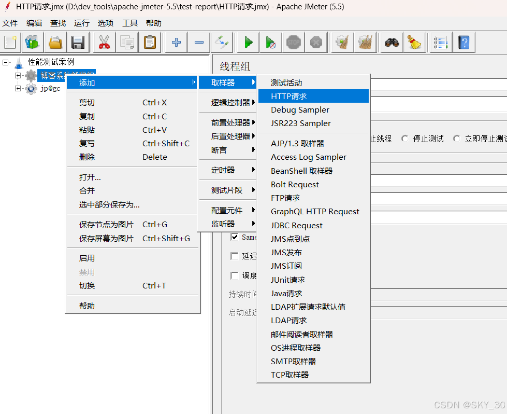
Task: Enable the 延迟 checkbox
Action: pos(235,256)
